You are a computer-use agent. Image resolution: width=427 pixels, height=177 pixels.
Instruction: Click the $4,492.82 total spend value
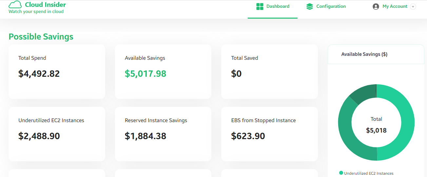coord(39,73)
